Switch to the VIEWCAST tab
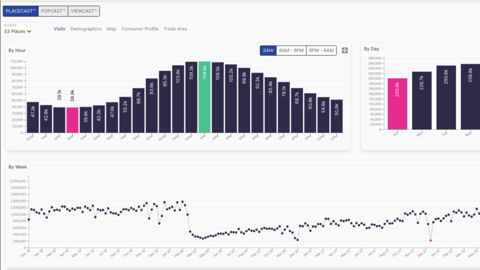The image size is (480, 270). (84, 11)
